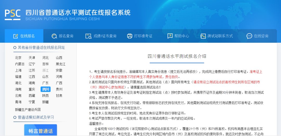Open the 在线报名 tab
281x136 pixels.
pyautogui.click(x=24, y=36)
